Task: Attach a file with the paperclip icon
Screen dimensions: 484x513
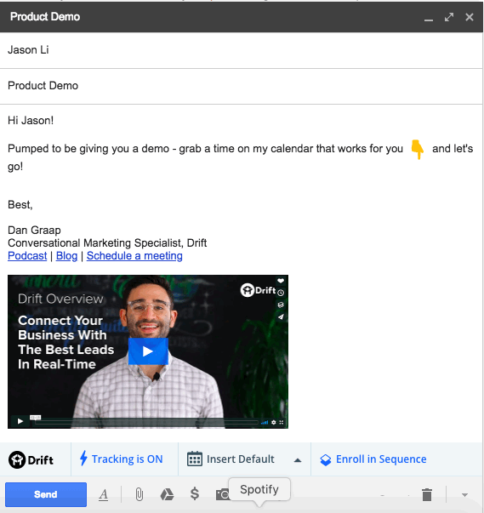Action: click(140, 494)
